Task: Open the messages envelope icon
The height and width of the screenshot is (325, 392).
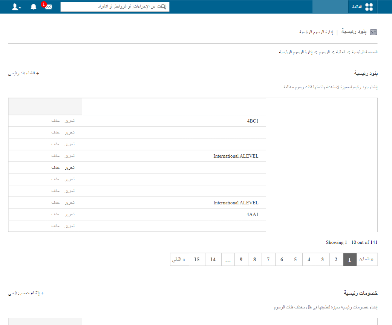Action: pyautogui.click(x=49, y=7)
